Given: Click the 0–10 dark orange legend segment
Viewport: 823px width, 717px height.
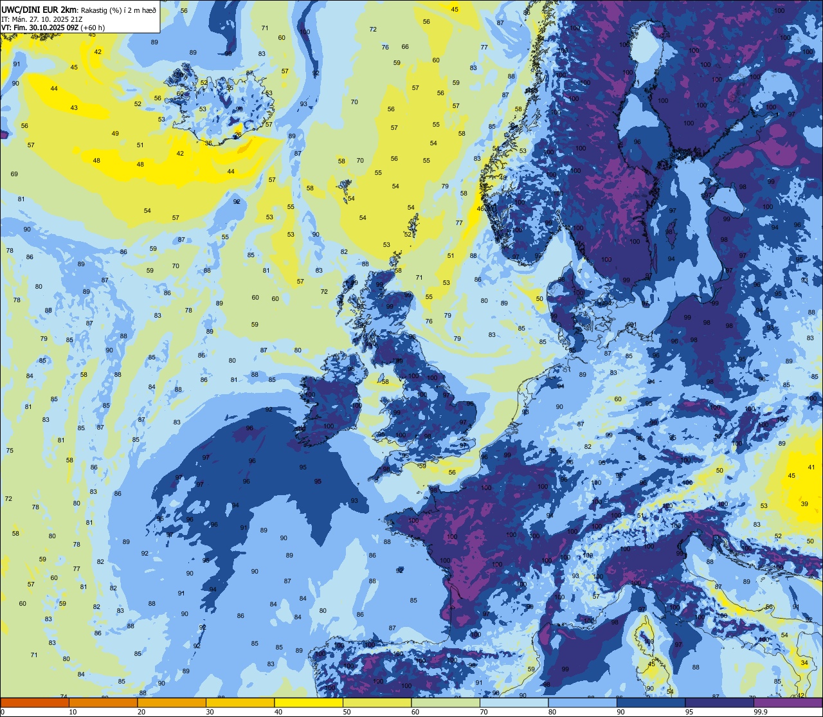Looking at the screenshot, I should point(35,702).
